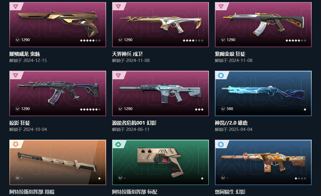This screenshot has height=196, width=321.
Task: Click the level diamonds on 悠闲猫生 幻影 card
Action: pos(300,178)
